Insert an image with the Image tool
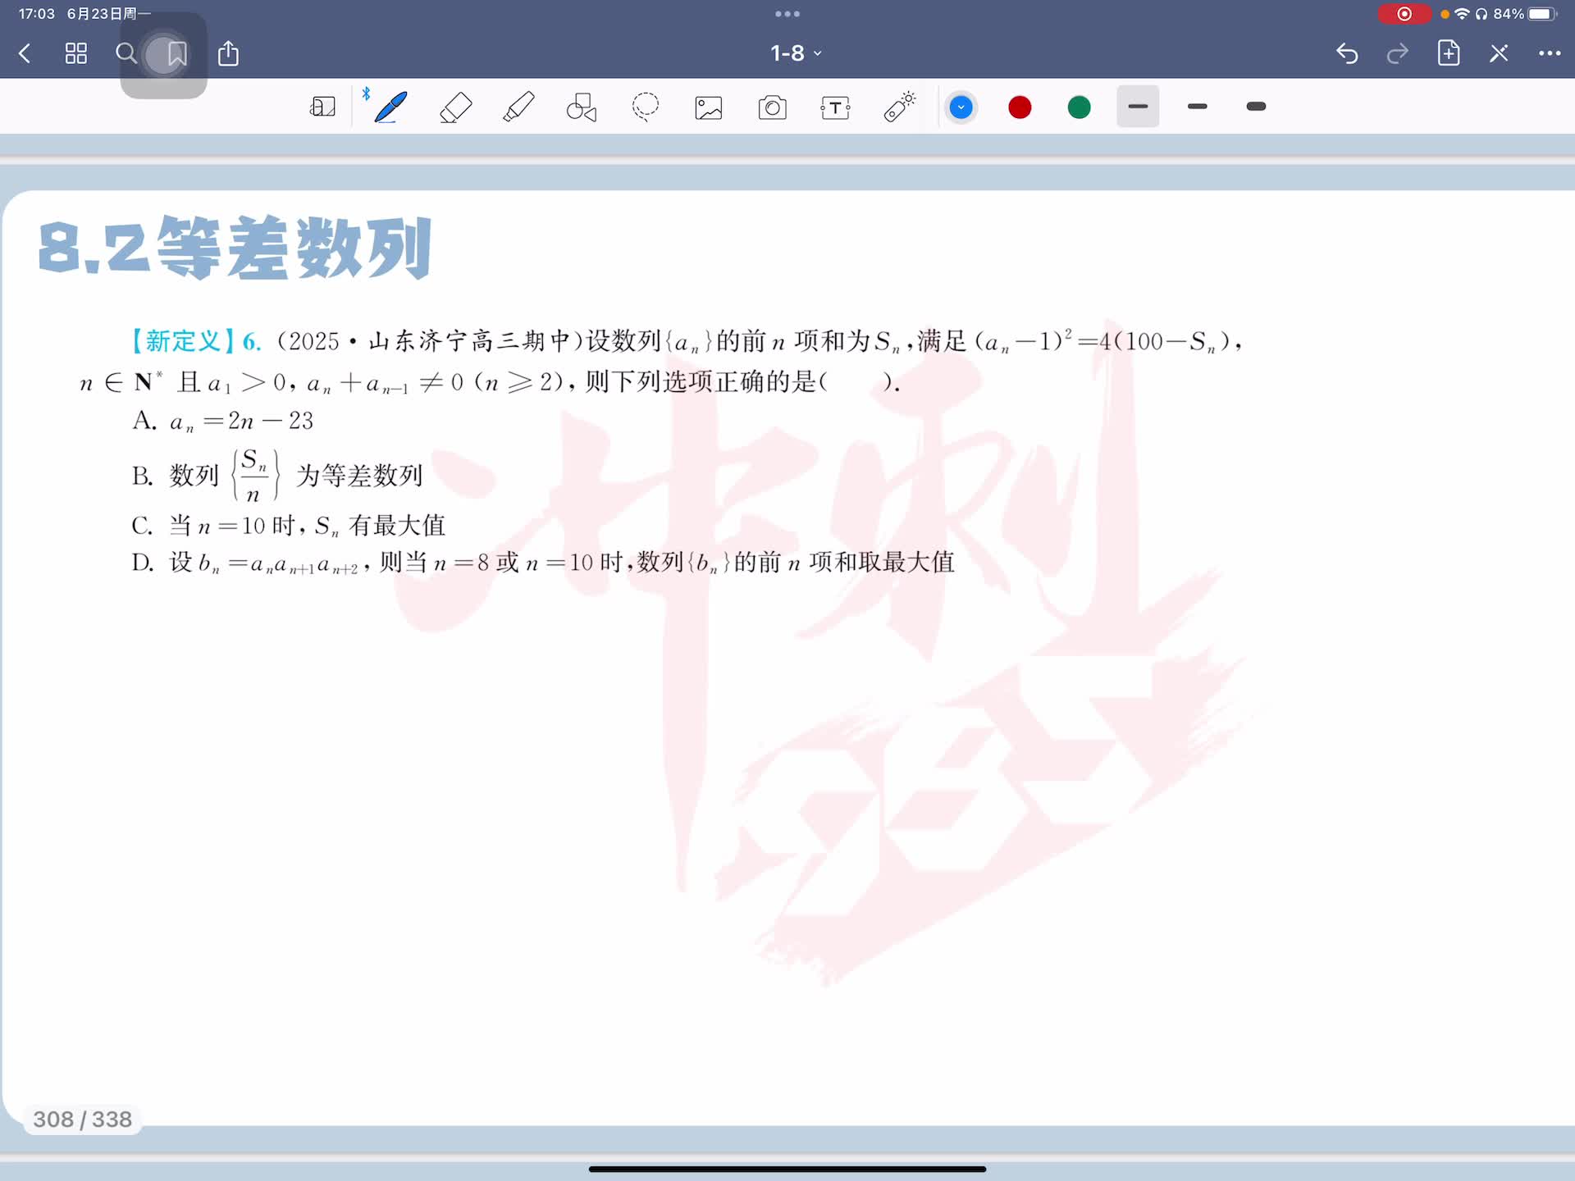Image resolution: width=1575 pixels, height=1181 pixels. 709,107
